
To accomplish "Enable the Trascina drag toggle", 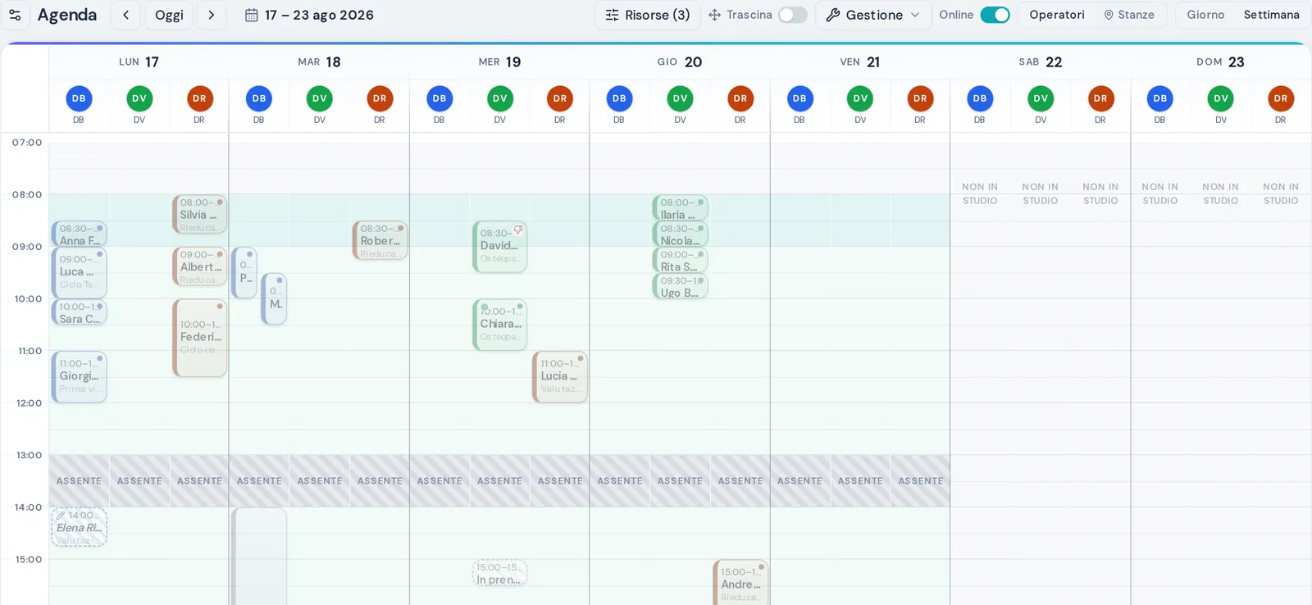I will (793, 15).
